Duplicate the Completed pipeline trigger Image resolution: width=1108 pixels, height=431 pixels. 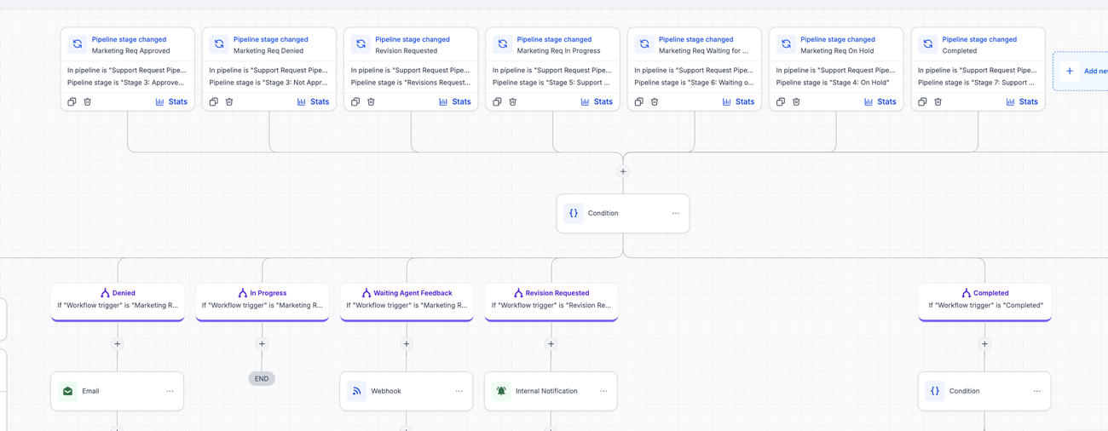[x=922, y=102]
